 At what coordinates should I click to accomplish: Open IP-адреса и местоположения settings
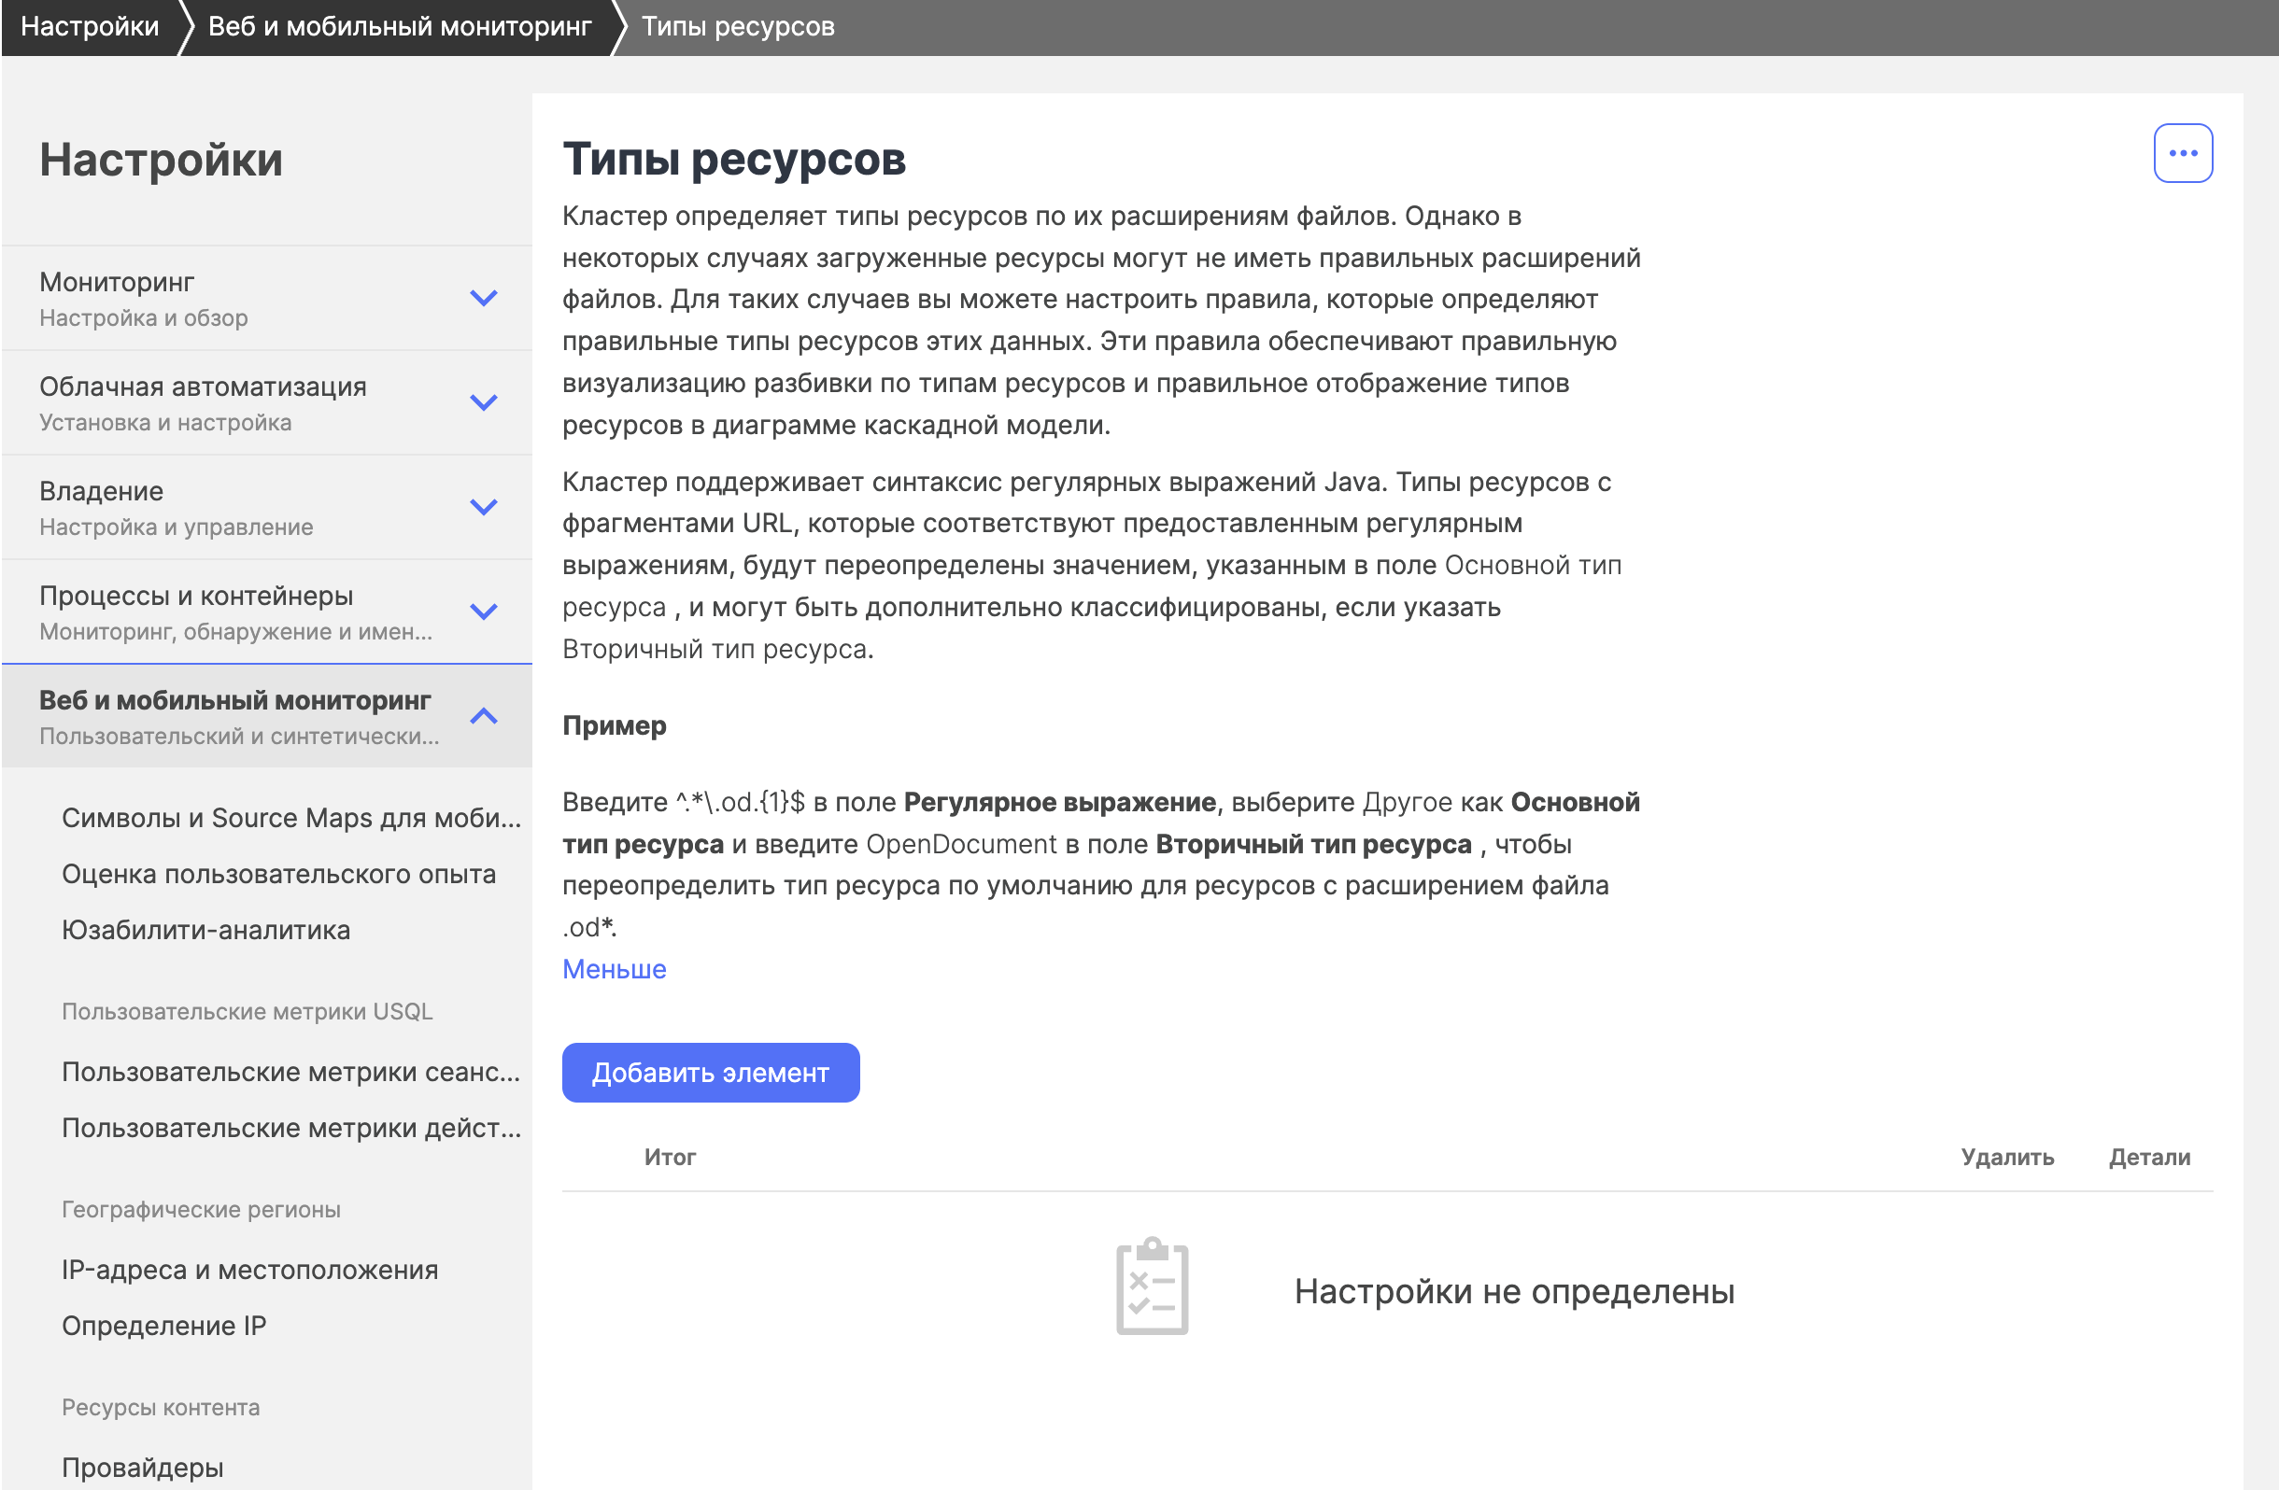tap(249, 1269)
